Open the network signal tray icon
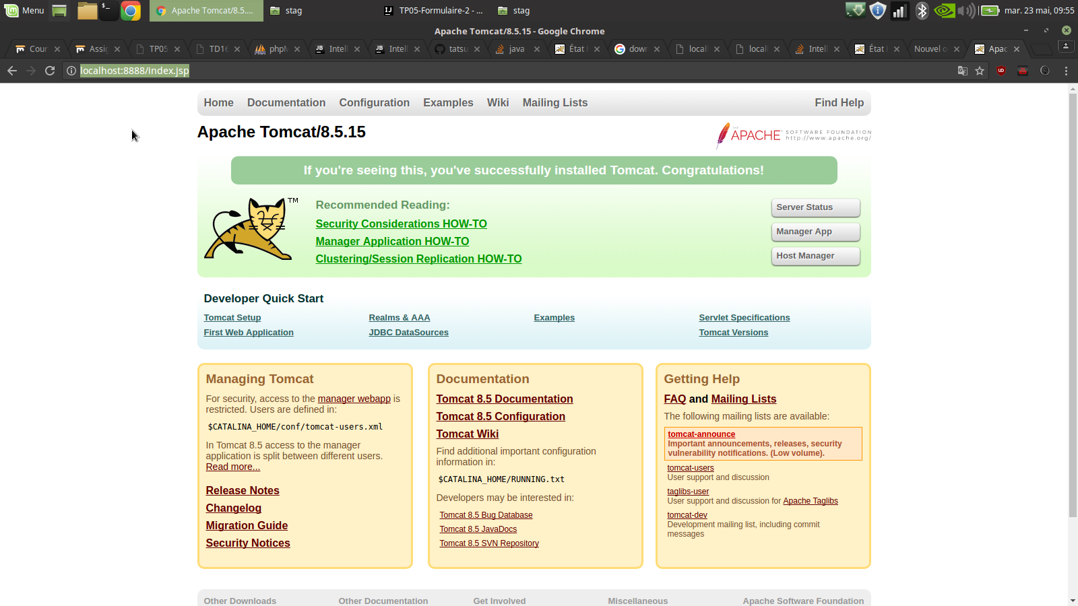The width and height of the screenshot is (1078, 606). pos(899,11)
